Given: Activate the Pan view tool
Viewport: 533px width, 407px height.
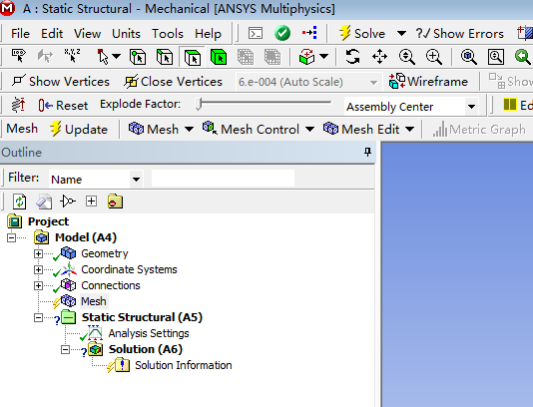Looking at the screenshot, I should coord(379,57).
